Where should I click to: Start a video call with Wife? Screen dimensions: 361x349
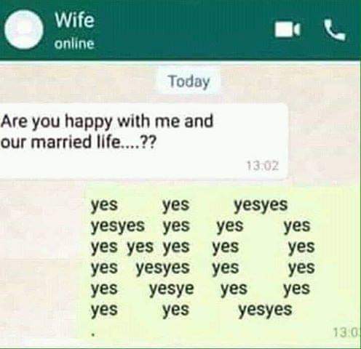tap(287, 29)
